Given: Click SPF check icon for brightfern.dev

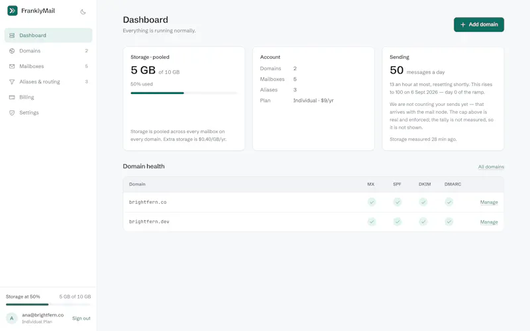Looking at the screenshot, I should point(397,222).
